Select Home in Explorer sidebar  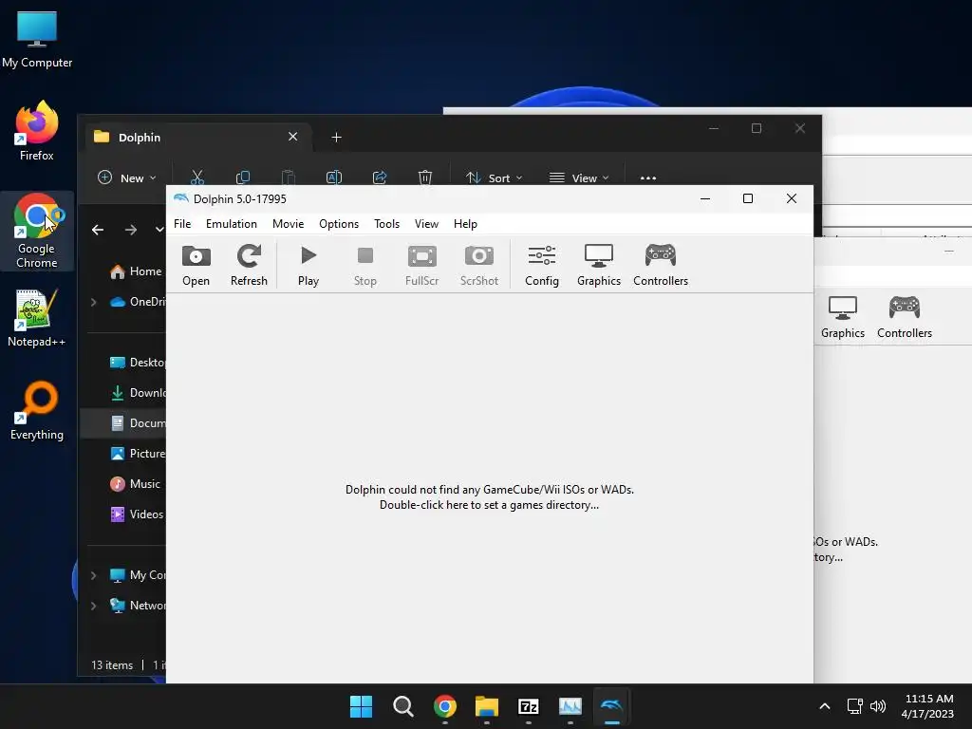coord(137,271)
